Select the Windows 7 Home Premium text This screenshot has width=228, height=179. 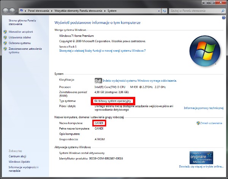[x=76, y=36]
